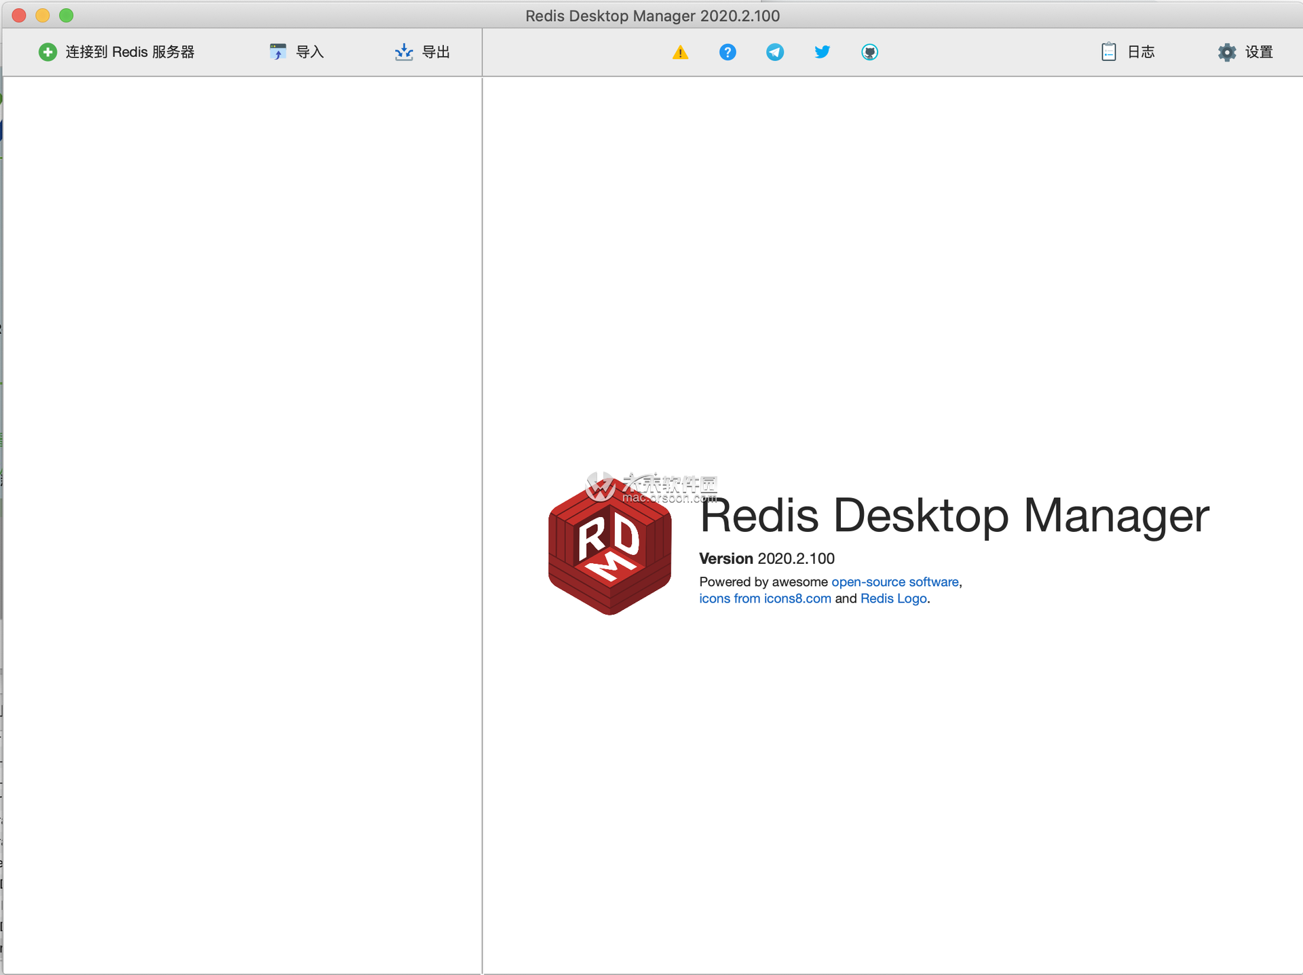Open the Telegram channel icon

coord(775,52)
